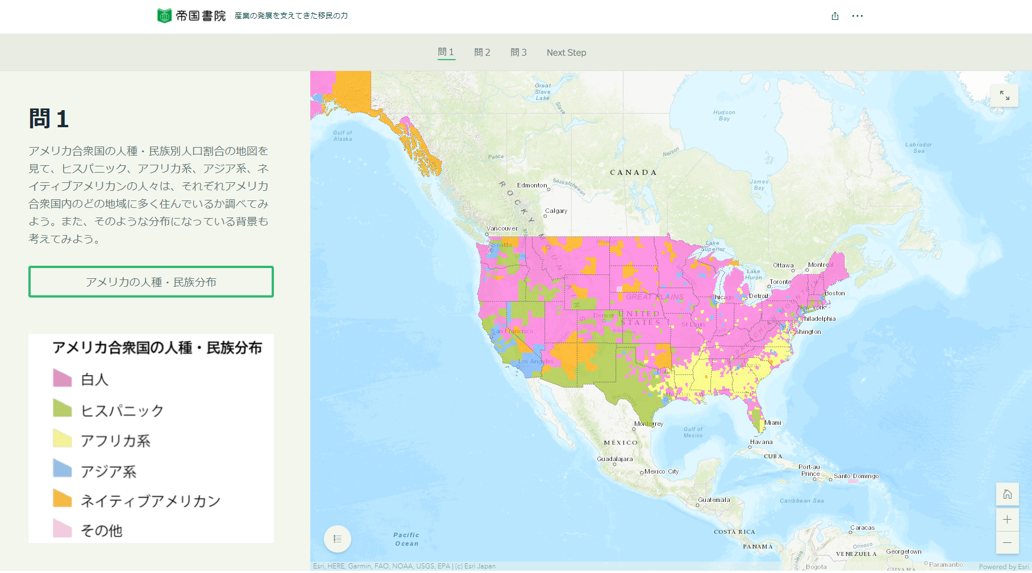1032x573 pixels.
Task: Click the アメリカの人種・民族分布 button
Action: [x=151, y=281]
